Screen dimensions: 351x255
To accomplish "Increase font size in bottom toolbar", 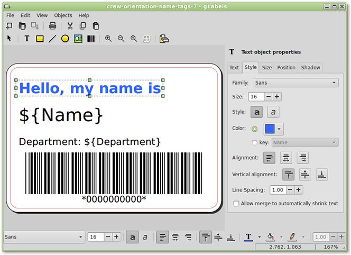I will pyautogui.click(x=116, y=237).
